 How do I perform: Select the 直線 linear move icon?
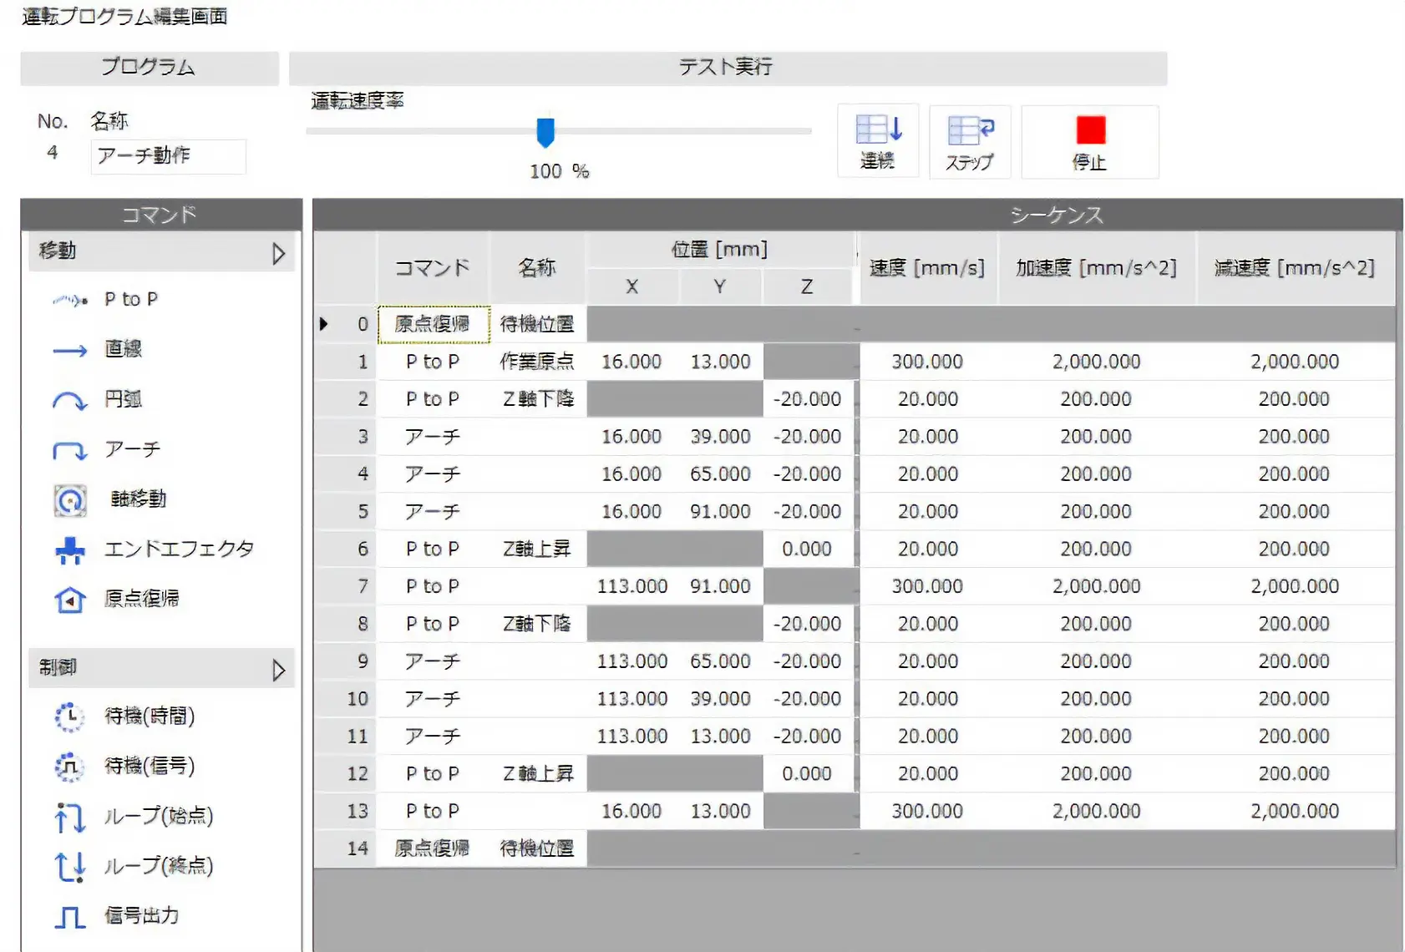pyautogui.click(x=70, y=351)
